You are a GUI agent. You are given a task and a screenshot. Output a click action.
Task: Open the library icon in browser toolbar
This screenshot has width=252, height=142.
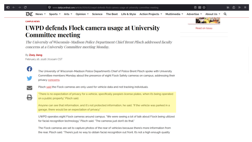pos(228,7)
